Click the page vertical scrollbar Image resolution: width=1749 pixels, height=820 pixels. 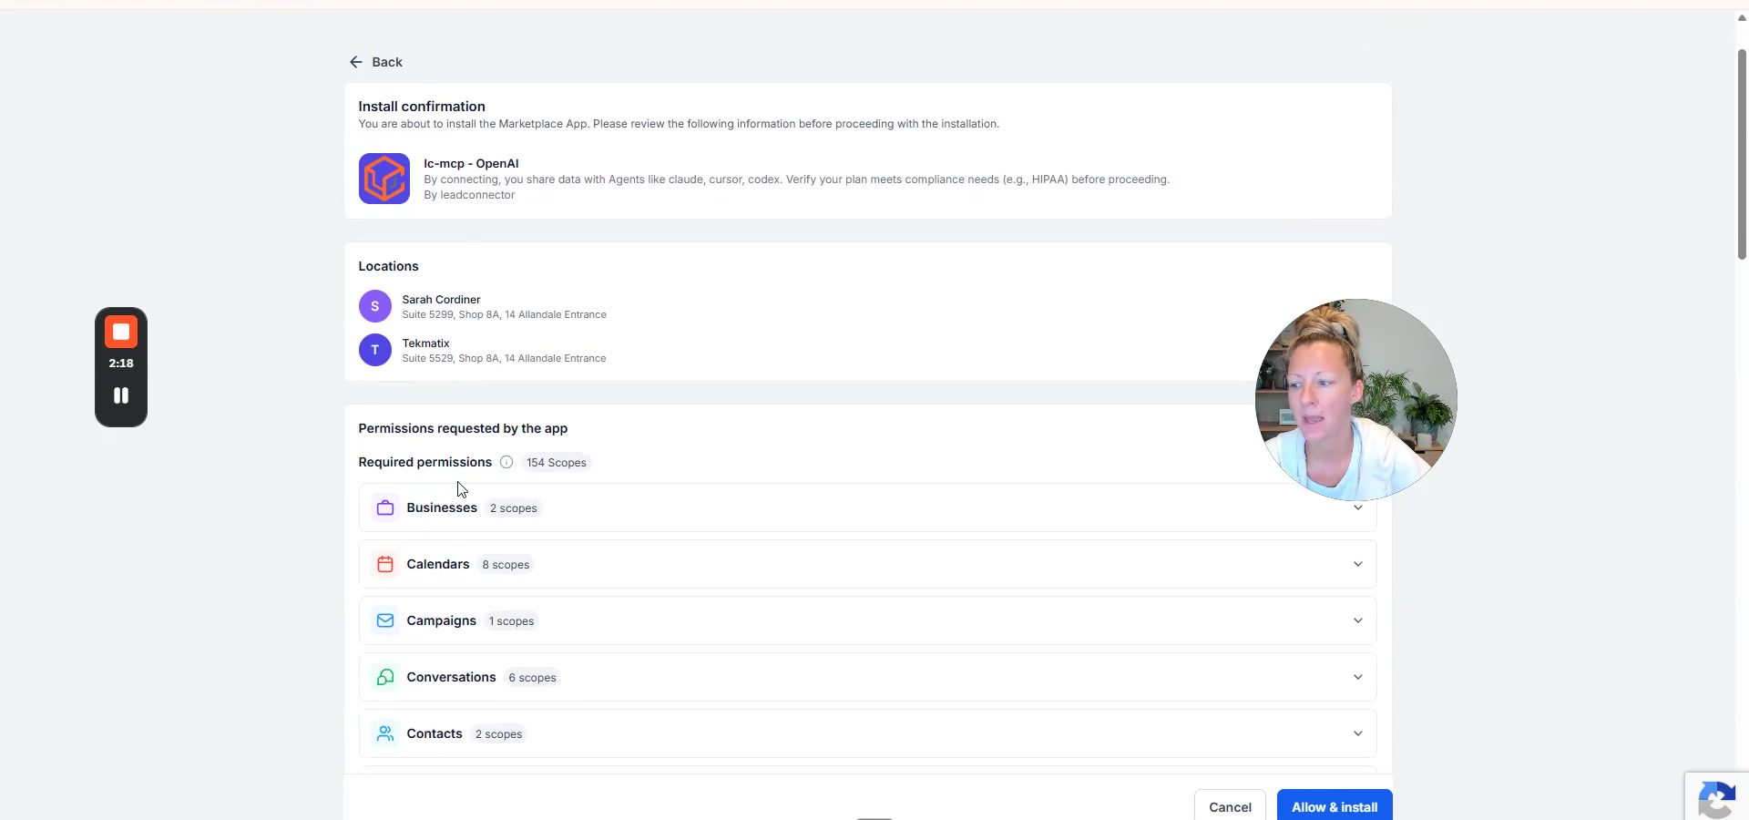1742,155
